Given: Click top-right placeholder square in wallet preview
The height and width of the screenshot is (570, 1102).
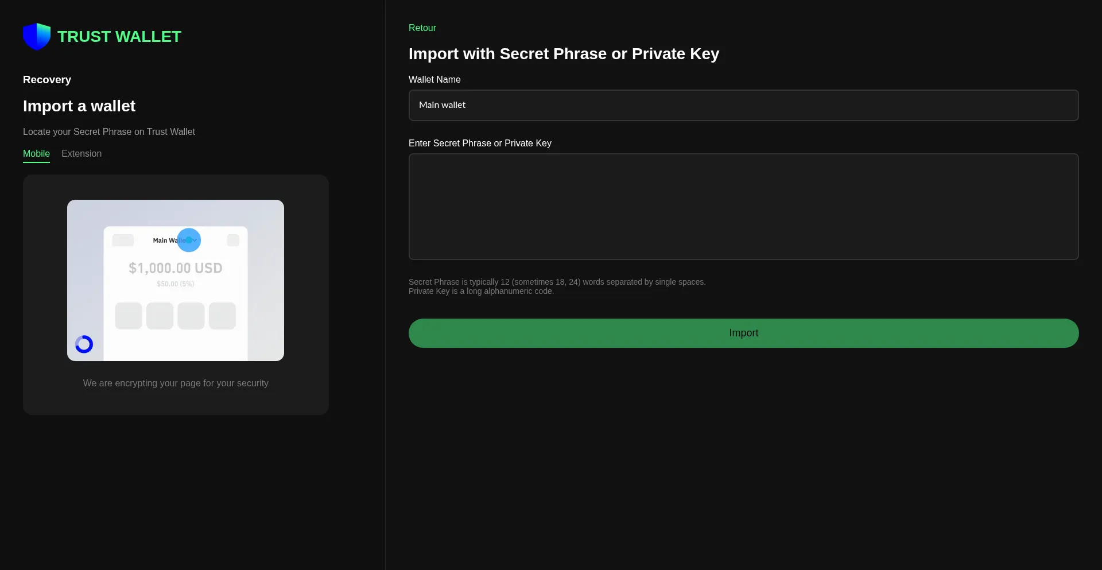Looking at the screenshot, I should 233,240.
